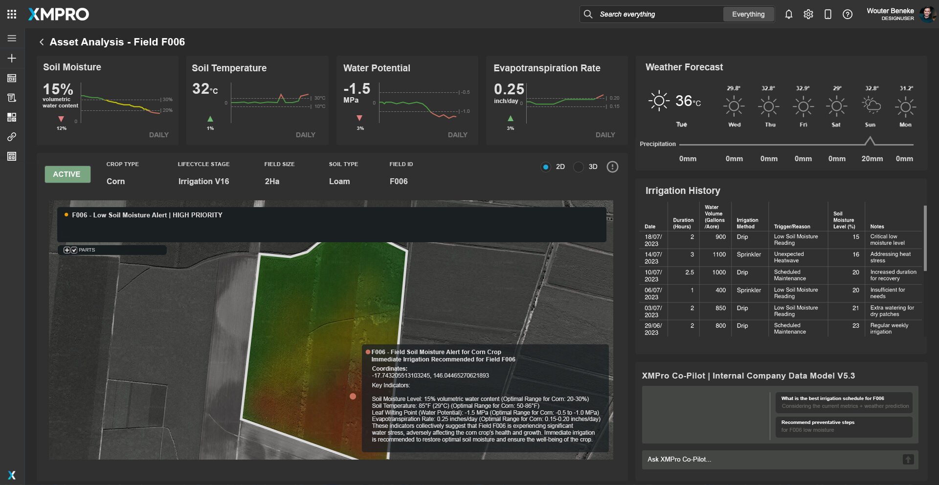This screenshot has height=485, width=939.
Task: Open the app launcher grid icon
Action: pyautogui.click(x=12, y=14)
